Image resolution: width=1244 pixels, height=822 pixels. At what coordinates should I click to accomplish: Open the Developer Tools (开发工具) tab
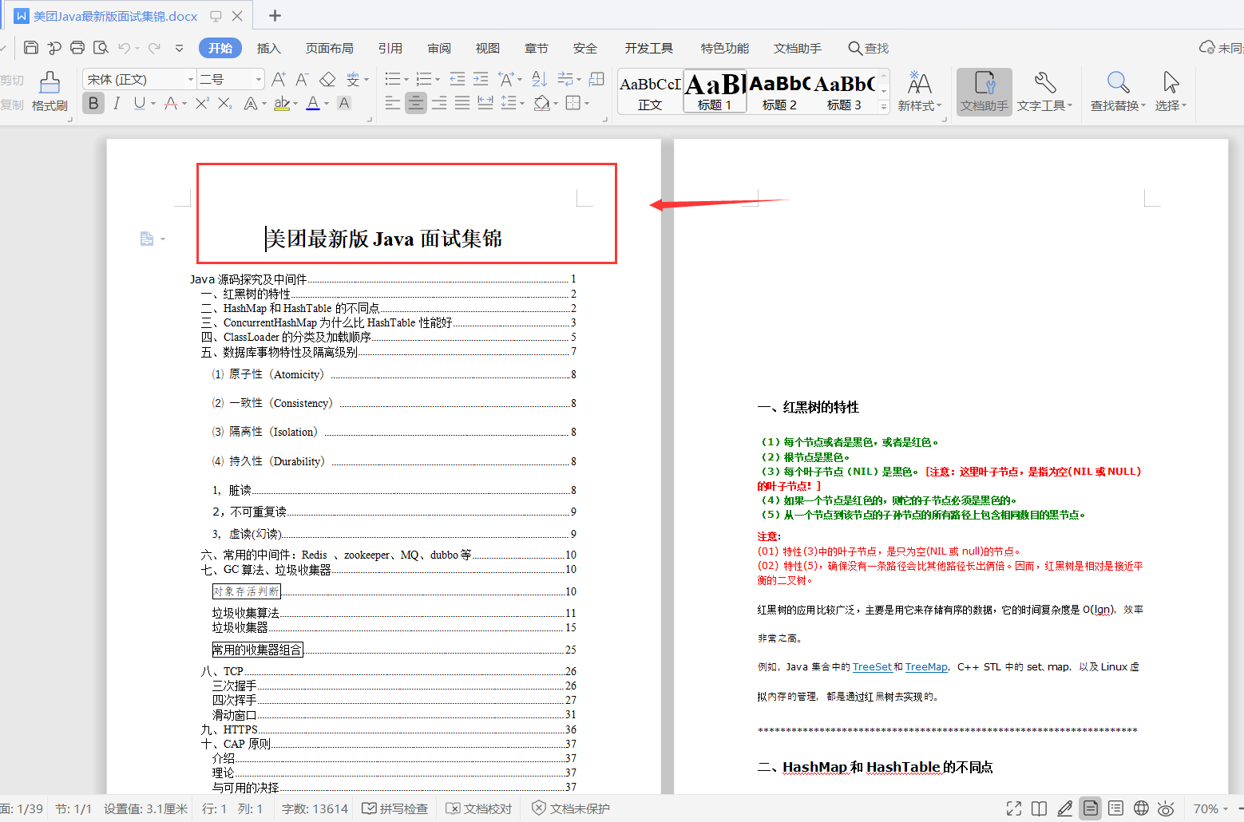point(649,49)
